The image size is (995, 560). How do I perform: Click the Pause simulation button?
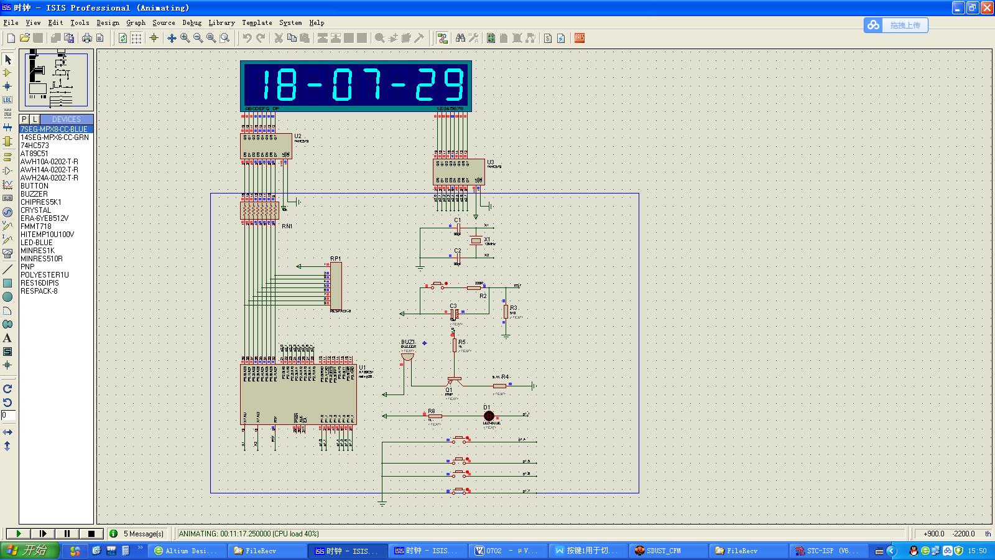click(x=67, y=533)
